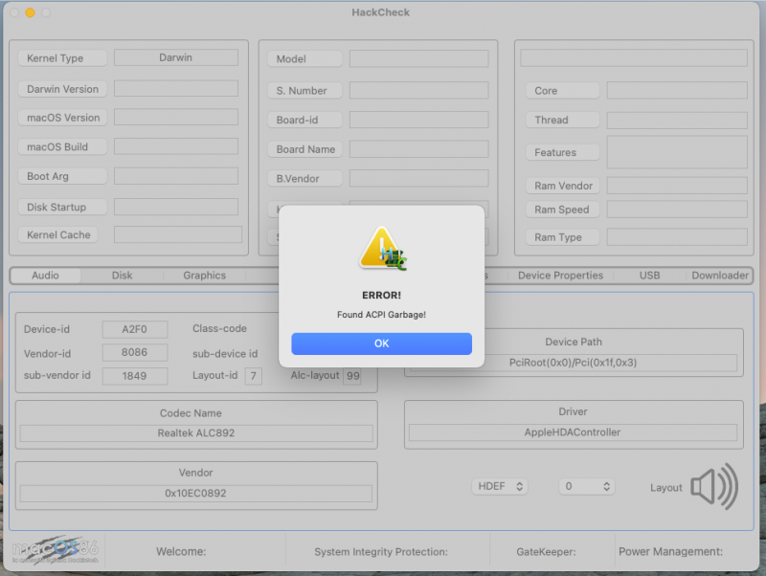
Task: Click the Board-id button
Action: pos(304,121)
